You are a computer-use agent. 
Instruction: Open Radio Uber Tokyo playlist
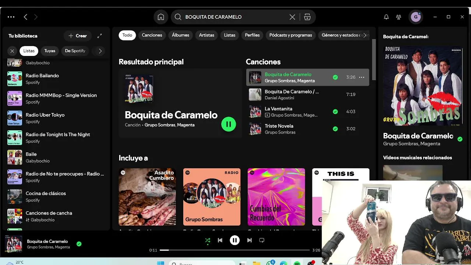56,118
